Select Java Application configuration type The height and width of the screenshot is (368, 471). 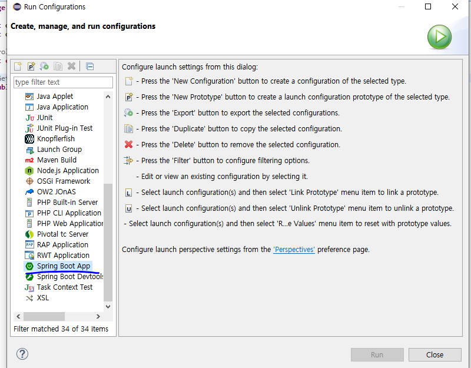62,107
